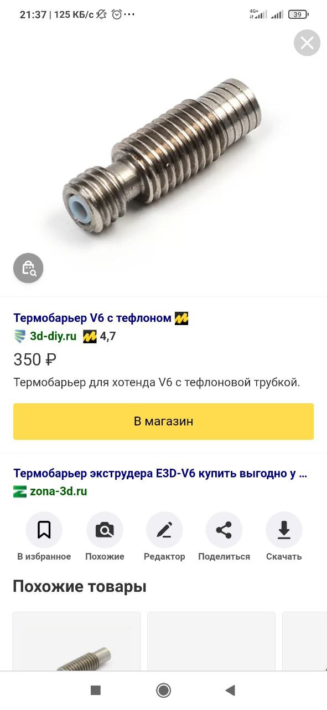Tap Android back navigation button
327x710 pixels.
[x=231, y=690]
